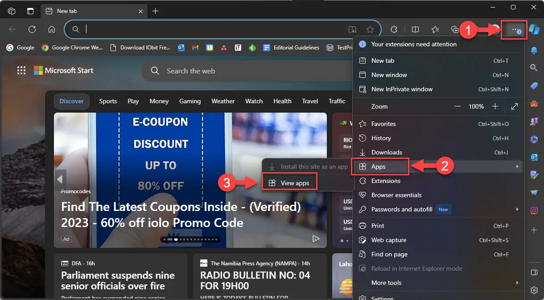Click Your extensions need attention notice

tap(438, 44)
